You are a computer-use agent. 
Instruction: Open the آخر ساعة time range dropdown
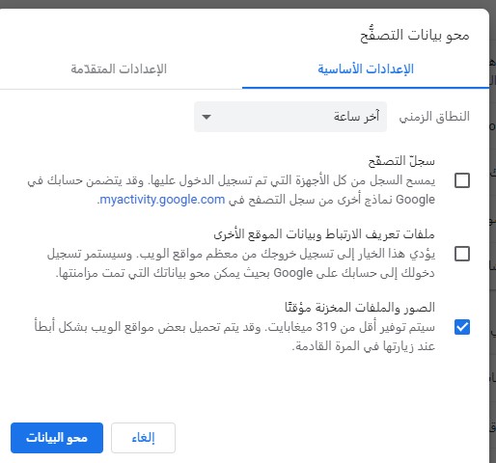pyautogui.click(x=290, y=117)
